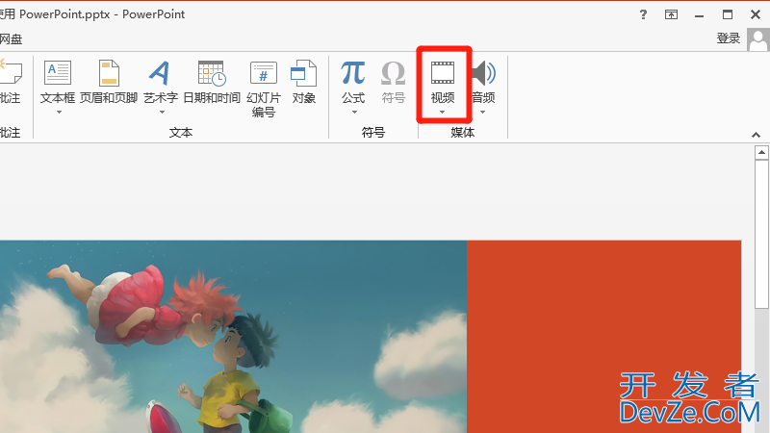Click the user account avatar
Screen dimensions: 770x433
pos(758,39)
